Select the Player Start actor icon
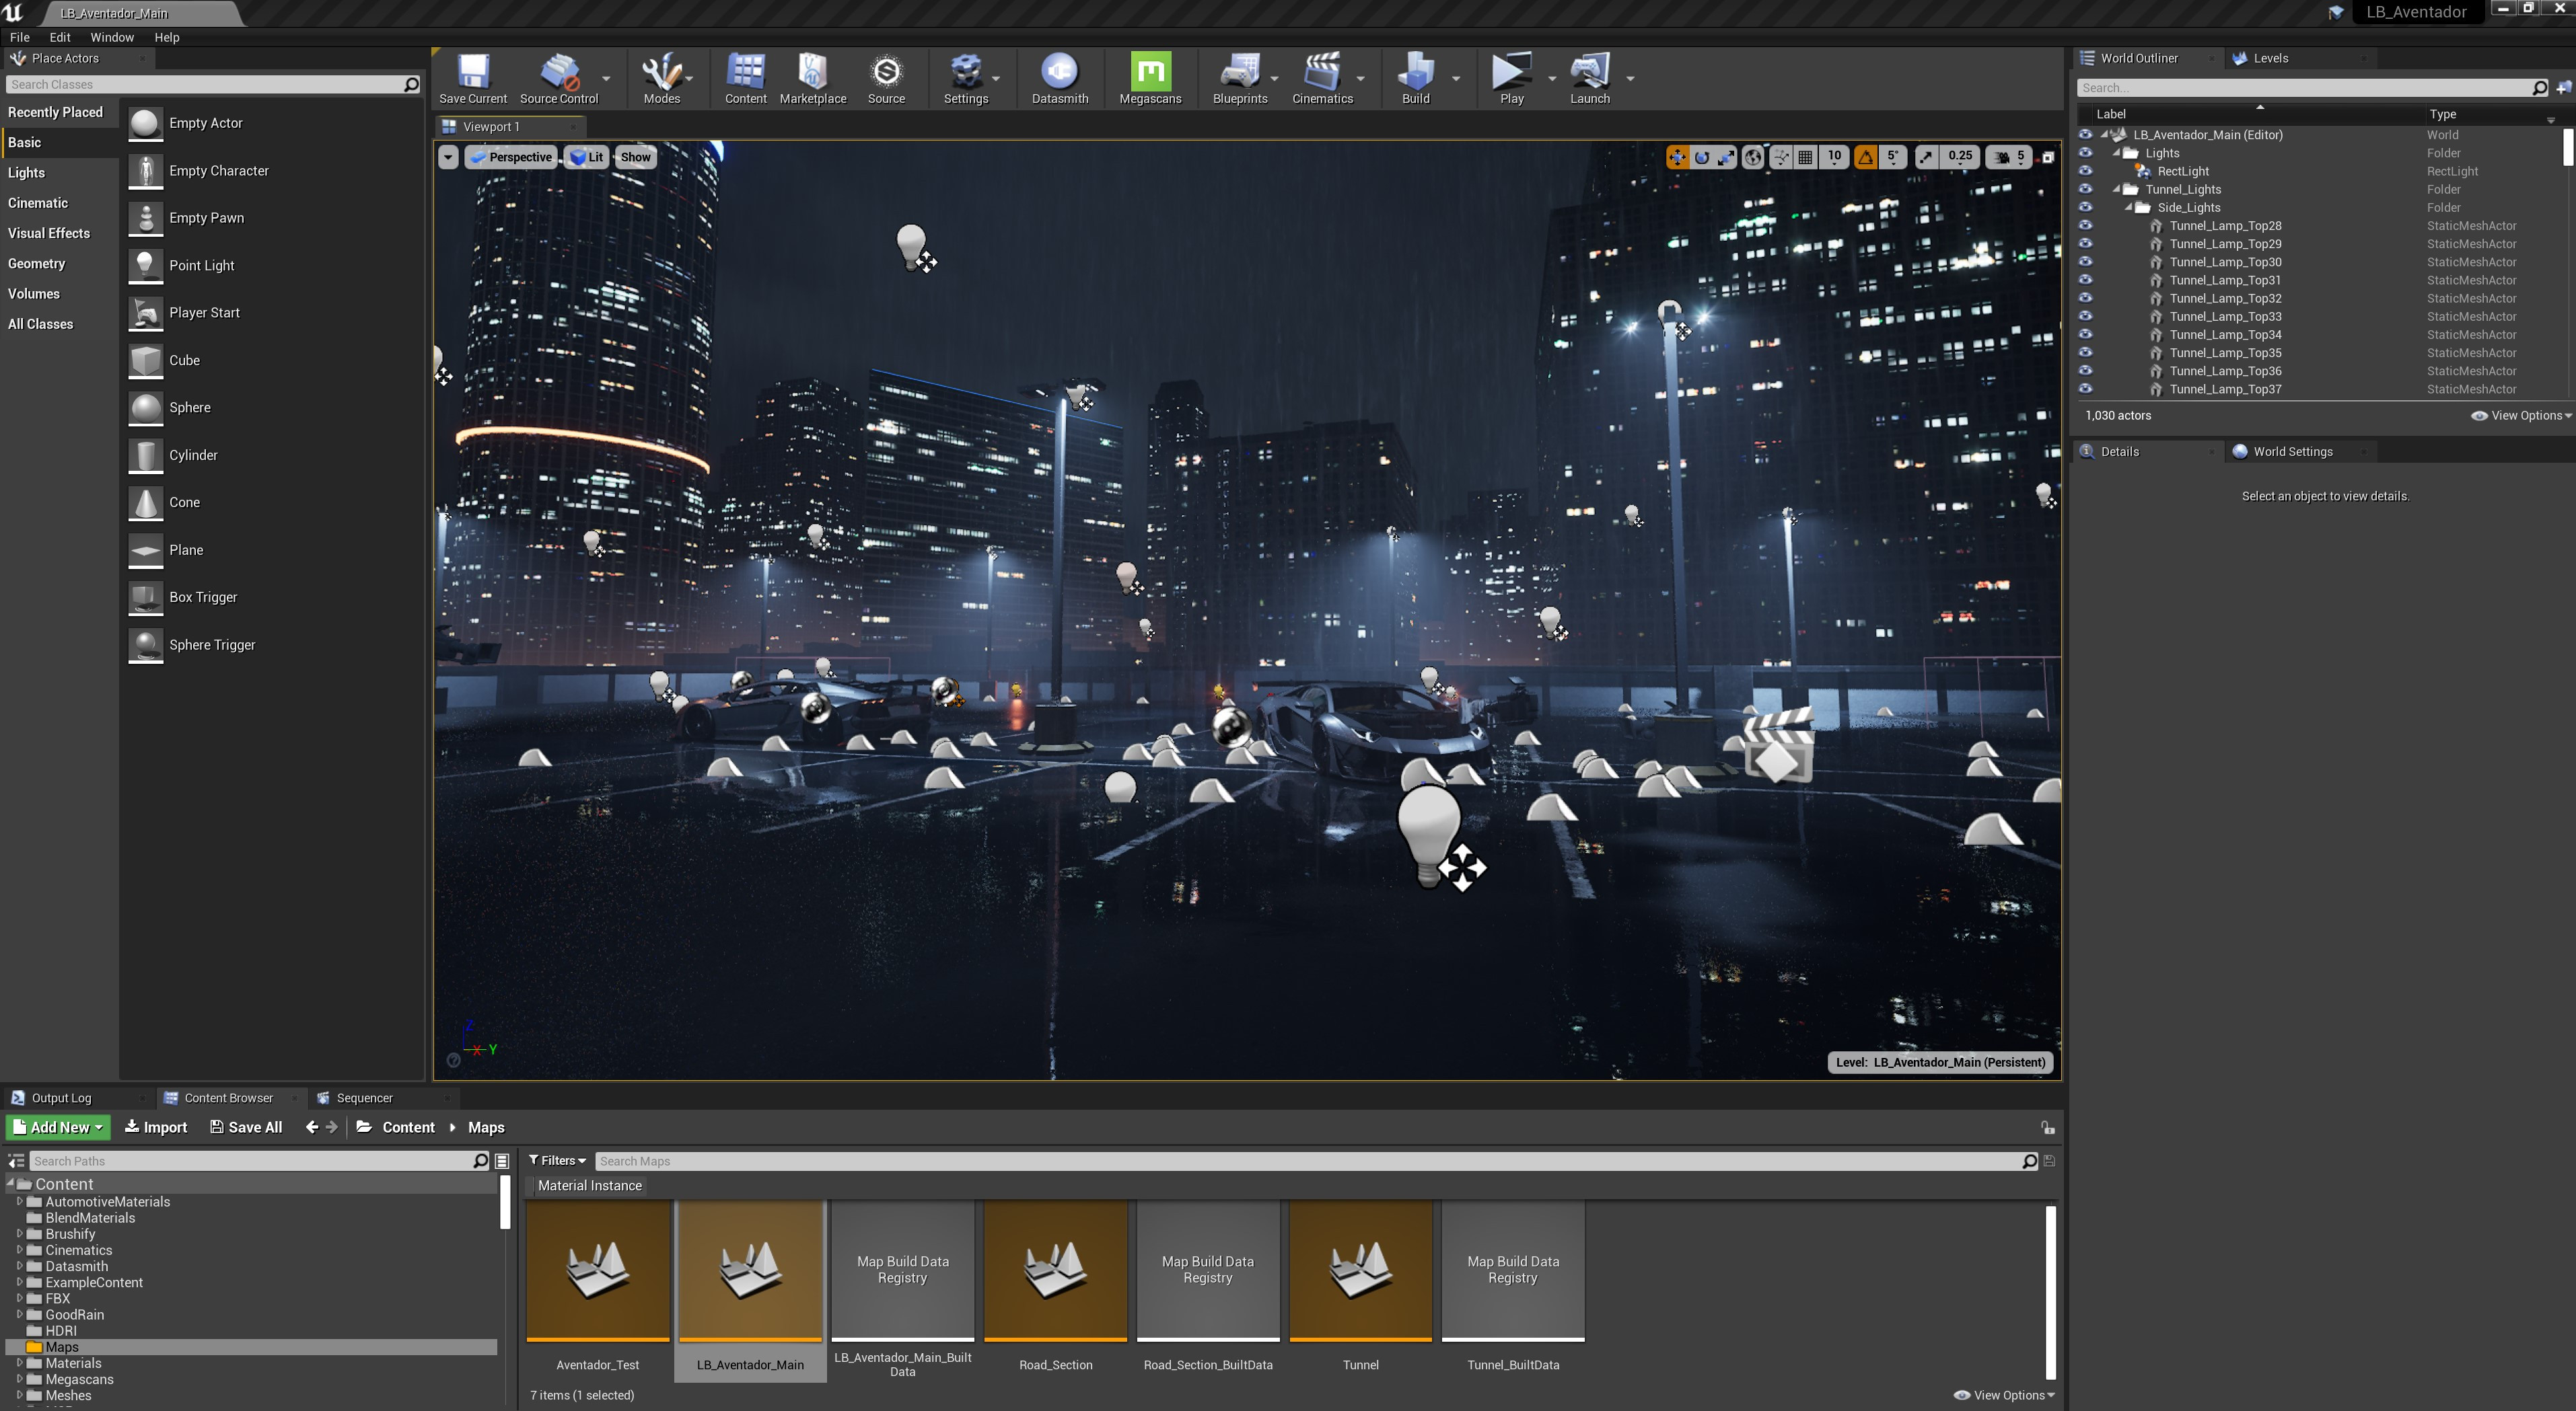Viewport: 2576px width, 1411px height. [145, 313]
